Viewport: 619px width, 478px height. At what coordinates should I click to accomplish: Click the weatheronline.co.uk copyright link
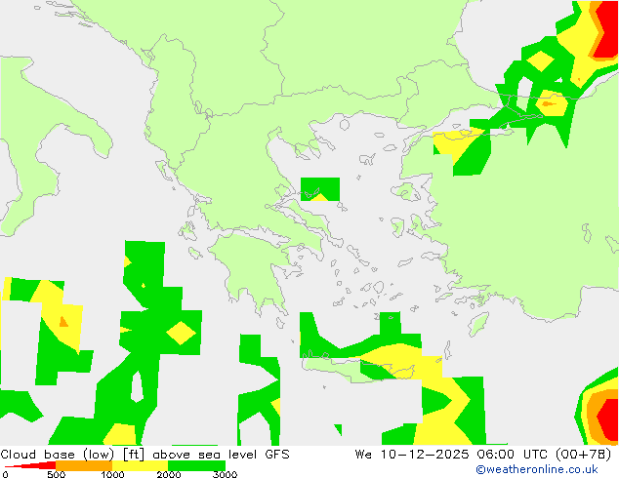click(537, 469)
